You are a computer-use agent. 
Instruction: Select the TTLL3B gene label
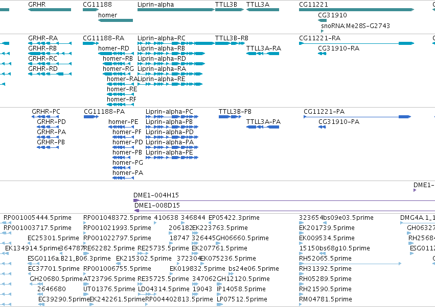(226, 5)
